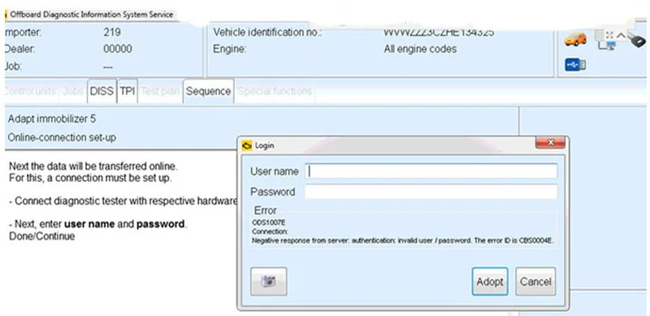Click the 'Online-connection set-up' line
Screen dimensions: 650x316
(x=63, y=137)
